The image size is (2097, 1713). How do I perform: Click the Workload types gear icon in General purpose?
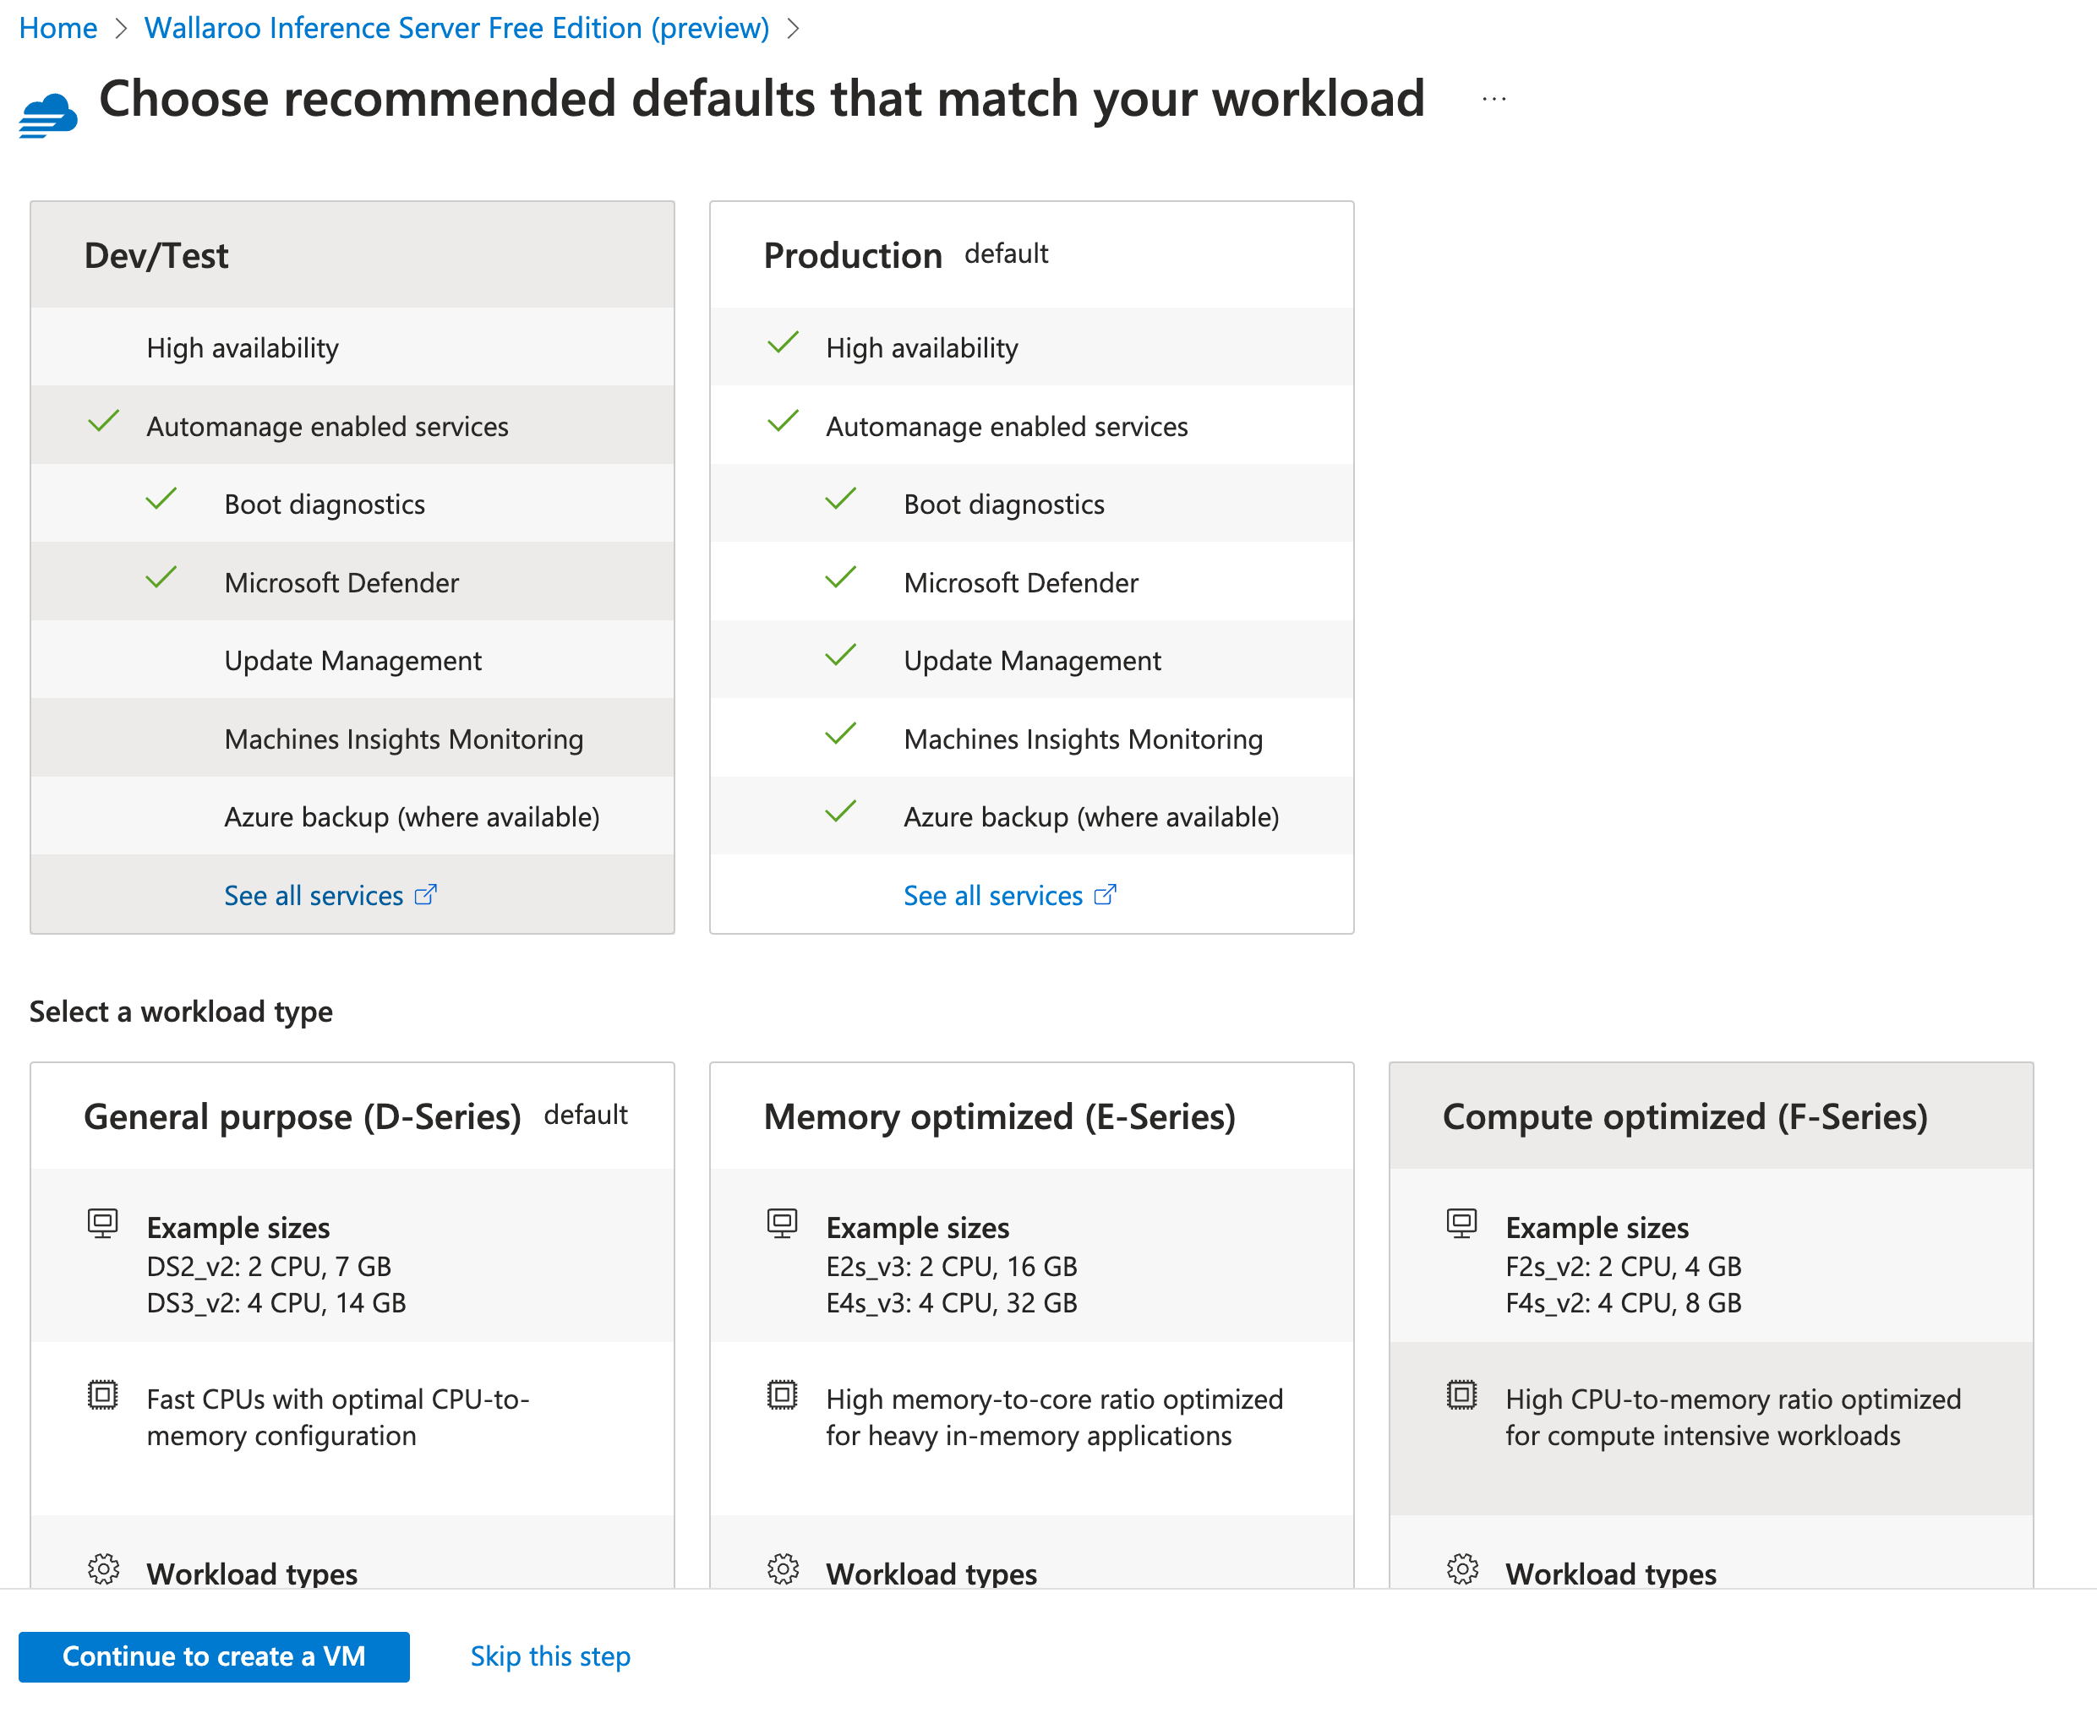pos(102,1569)
